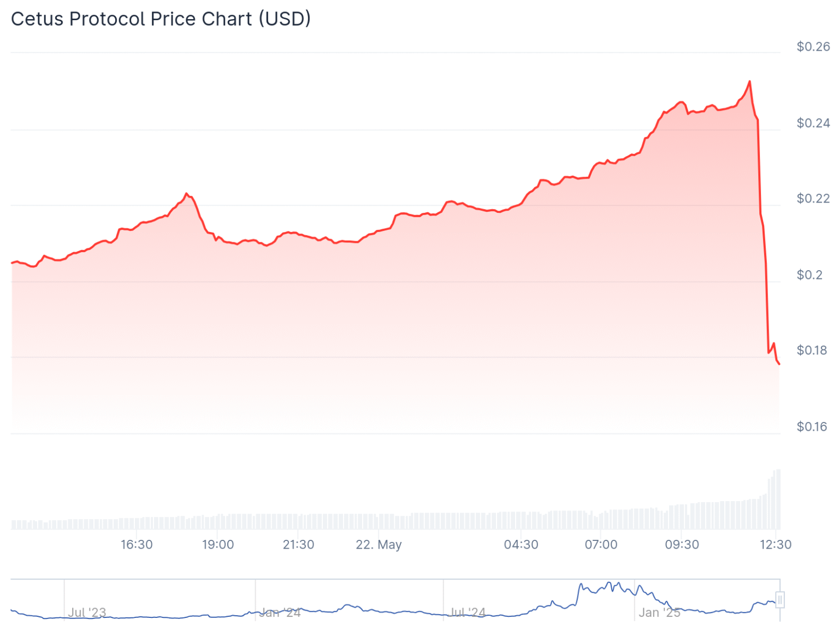This screenshot has height=637, width=839.
Task: Click the chart title Cetus Protocol Price Chart
Action: (161, 19)
